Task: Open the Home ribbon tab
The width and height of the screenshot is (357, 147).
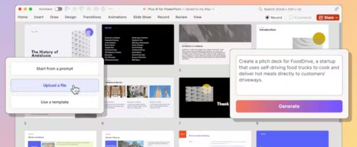Action: click(23, 17)
